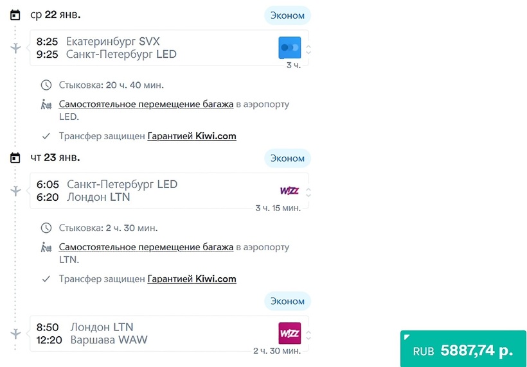Image resolution: width=527 pixels, height=367 pixels.
Task: Open the baggage self-transfer link for LTN airport
Action: pyautogui.click(x=146, y=247)
